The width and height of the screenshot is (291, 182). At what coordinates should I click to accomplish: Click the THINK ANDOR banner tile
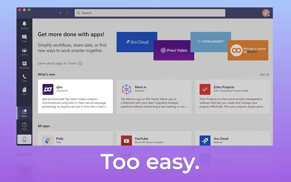tap(211, 42)
